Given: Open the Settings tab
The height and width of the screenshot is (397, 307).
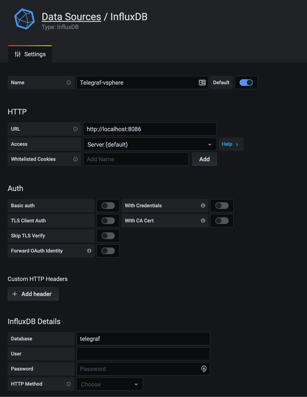Looking at the screenshot, I should pos(30,54).
